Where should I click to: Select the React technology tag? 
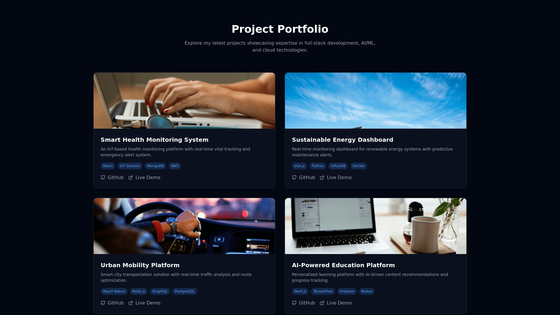pyautogui.click(x=108, y=166)
